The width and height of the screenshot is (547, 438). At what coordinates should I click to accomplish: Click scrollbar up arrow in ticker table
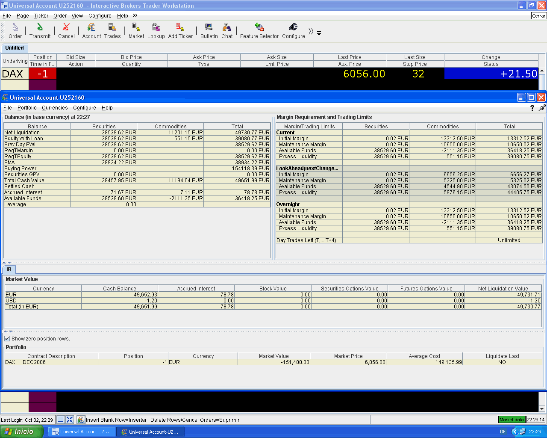542,71
